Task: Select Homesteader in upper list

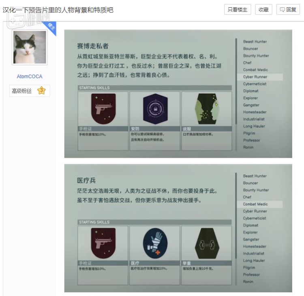Action: pyautogui.click(x=255, y=112)
